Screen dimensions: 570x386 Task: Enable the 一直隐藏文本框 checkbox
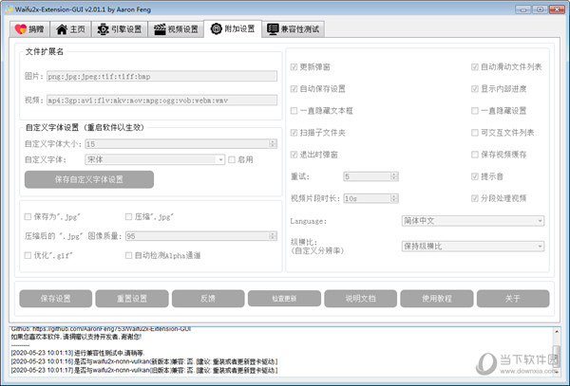(x=294, y=111)
